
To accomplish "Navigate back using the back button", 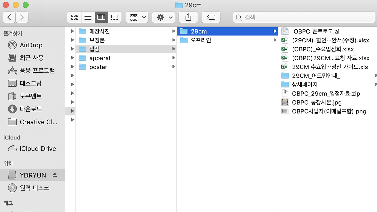I will click(x=9, y=17).
